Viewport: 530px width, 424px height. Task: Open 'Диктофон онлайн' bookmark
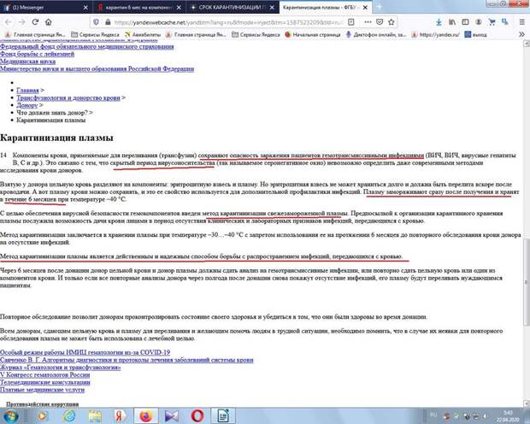point(376,34)
